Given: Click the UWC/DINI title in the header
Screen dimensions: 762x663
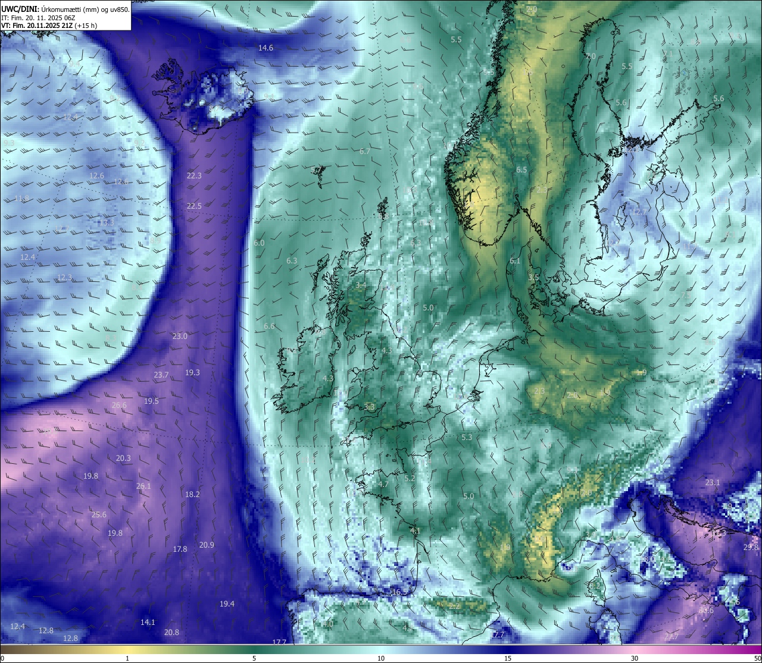Looking at the screenshot, I should click(x=20, y=10).
